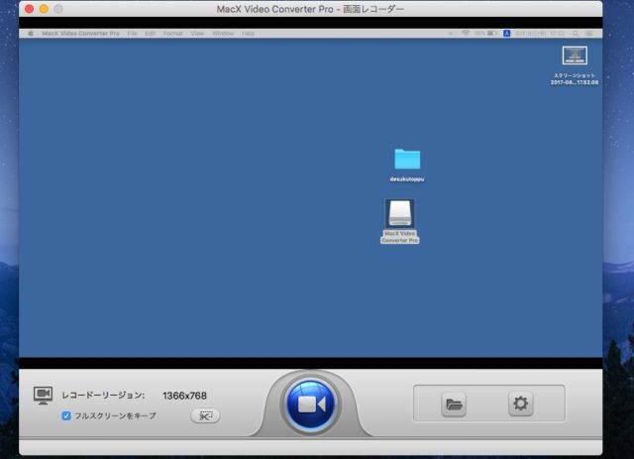Open the output folder icon
Screen dimensions: 634x459
tap(454, 403)
